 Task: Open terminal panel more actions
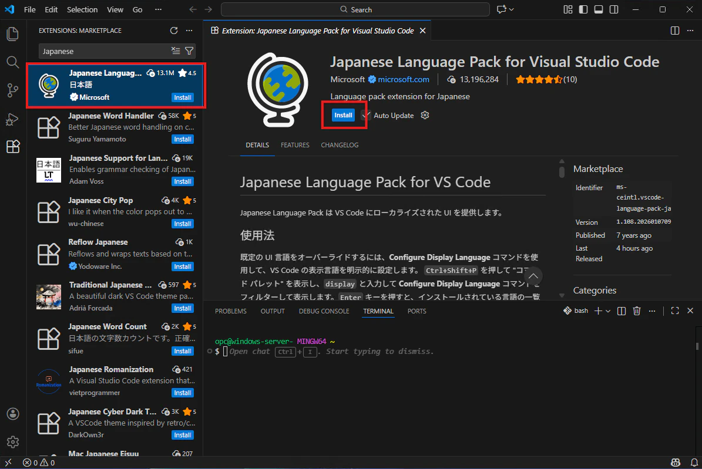[x=652, y=311]
